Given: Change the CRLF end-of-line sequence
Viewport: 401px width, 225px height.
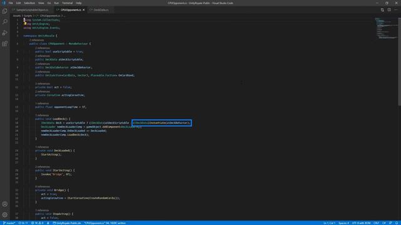Looking at the screenshot, I should (376, 223).
